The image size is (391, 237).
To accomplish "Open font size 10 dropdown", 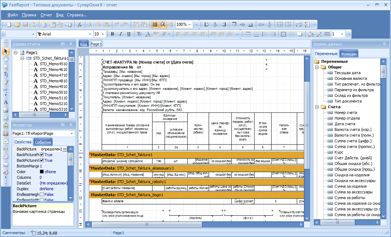I will pos(103,34).
